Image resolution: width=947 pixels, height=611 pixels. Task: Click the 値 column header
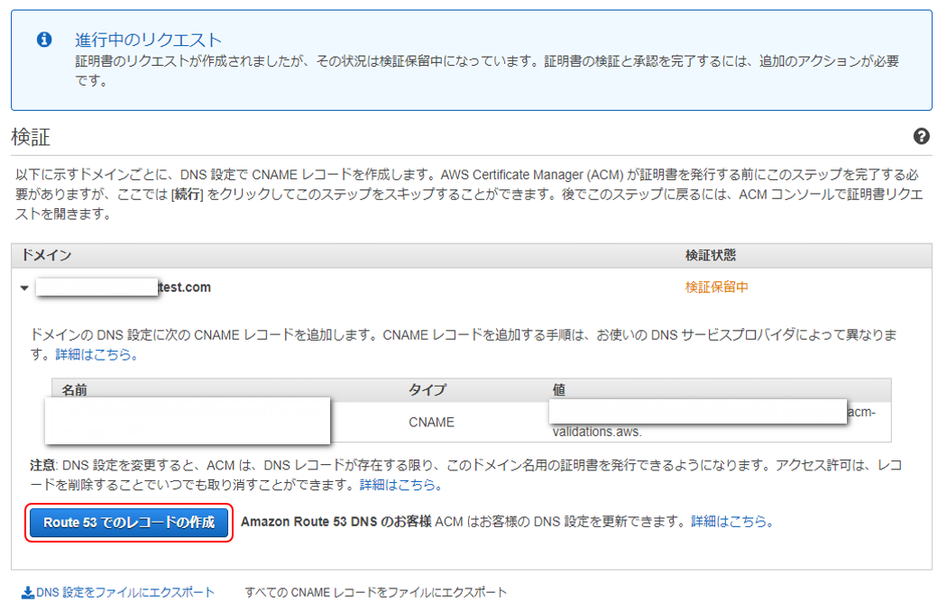coord(556,389)
